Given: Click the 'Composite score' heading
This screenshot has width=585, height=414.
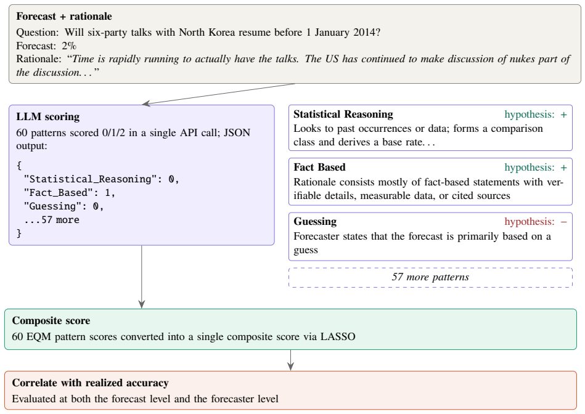Looking at the screenshot, I should coord(51,321).
